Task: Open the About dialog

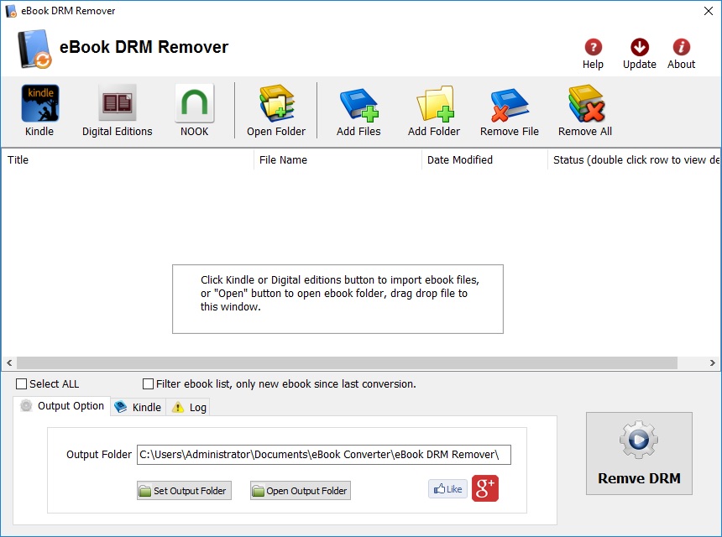Action: pos(682,54)
